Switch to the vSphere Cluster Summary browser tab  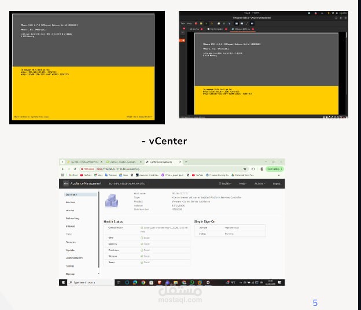pyautogui.click(x=123, y=162)
